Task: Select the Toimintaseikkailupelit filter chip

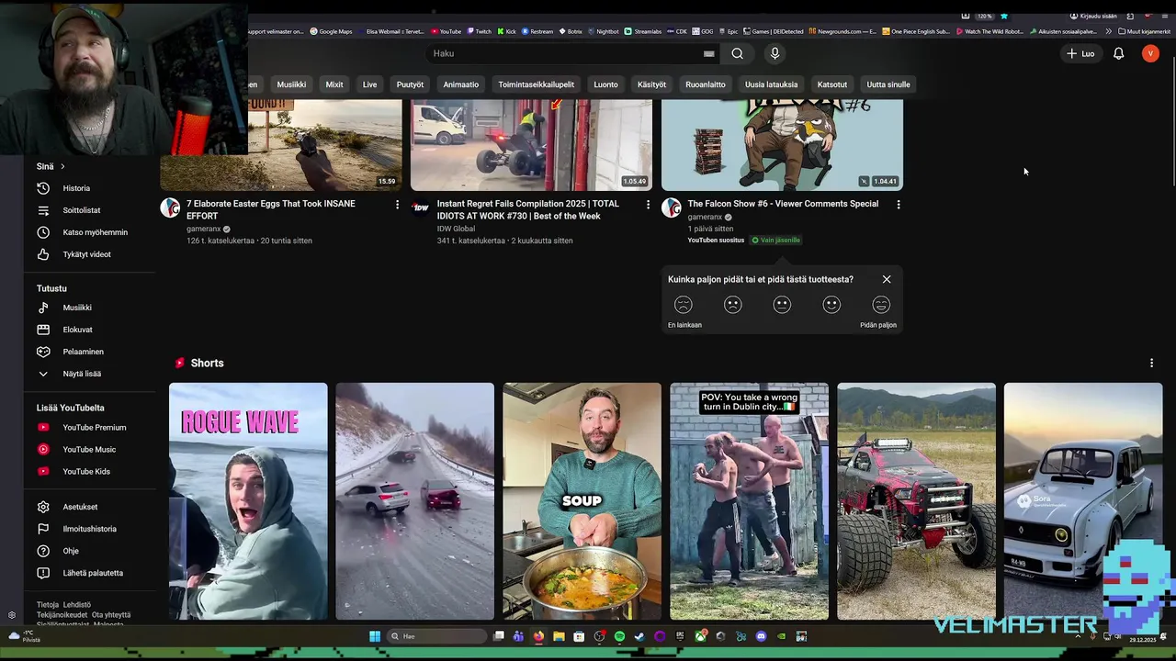Action: 537,84
